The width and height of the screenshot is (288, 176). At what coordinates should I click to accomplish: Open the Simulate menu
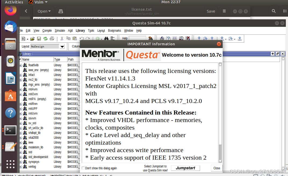60,31
